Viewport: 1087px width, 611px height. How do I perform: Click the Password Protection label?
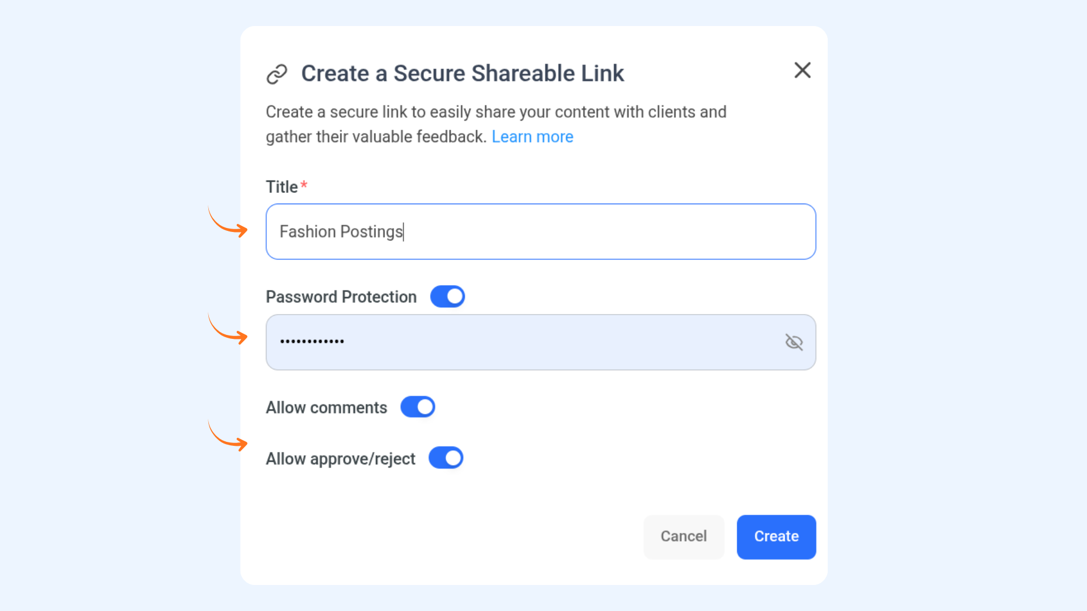(x=341, y=297)
